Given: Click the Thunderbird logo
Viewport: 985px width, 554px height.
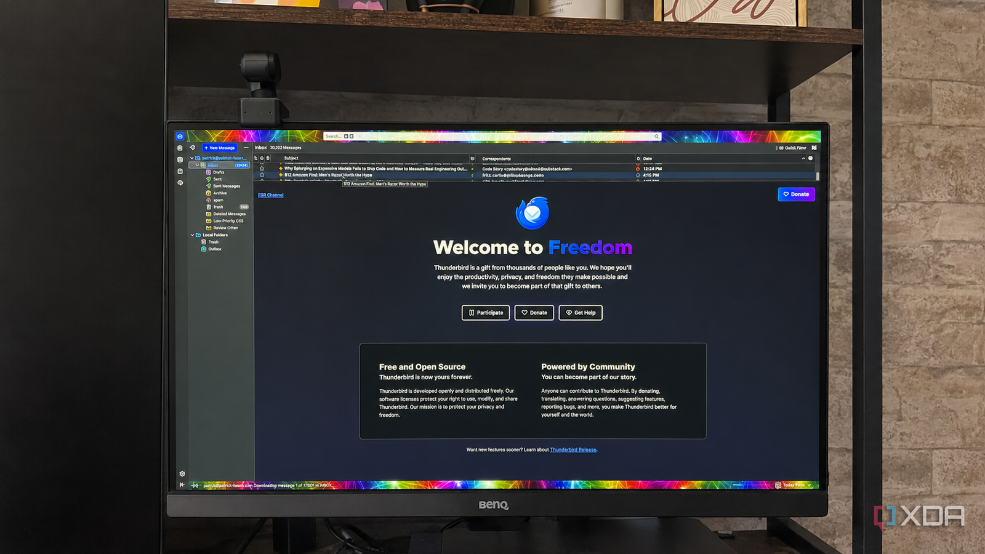Looking at the screenshot, I should (532, 213).
